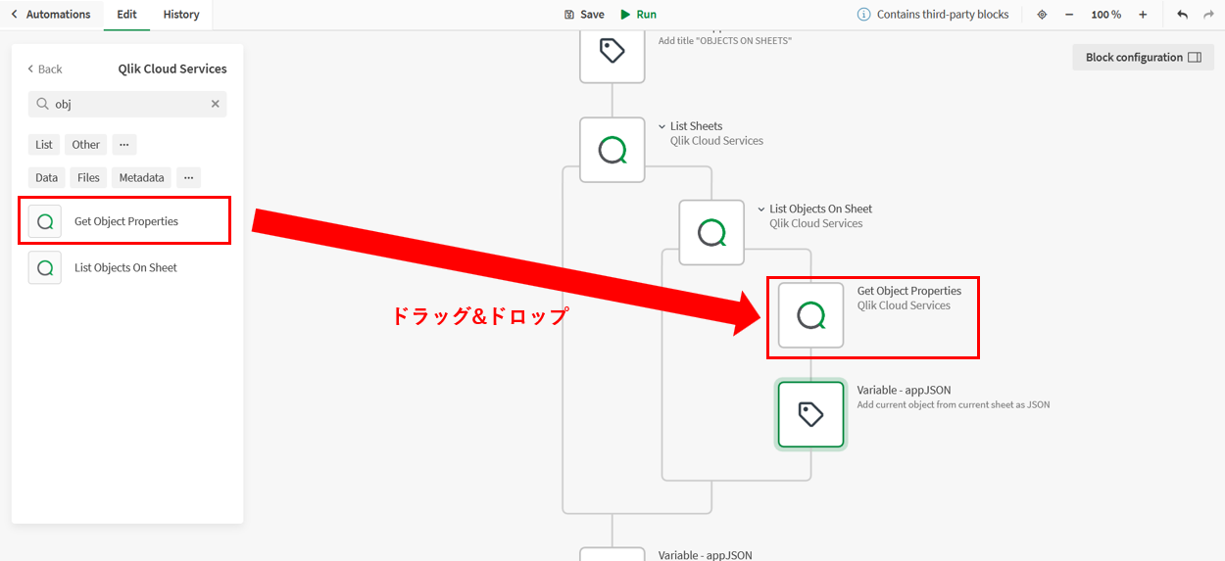
Task: Go back to the Automations list
Action: [x=51, y=15]
